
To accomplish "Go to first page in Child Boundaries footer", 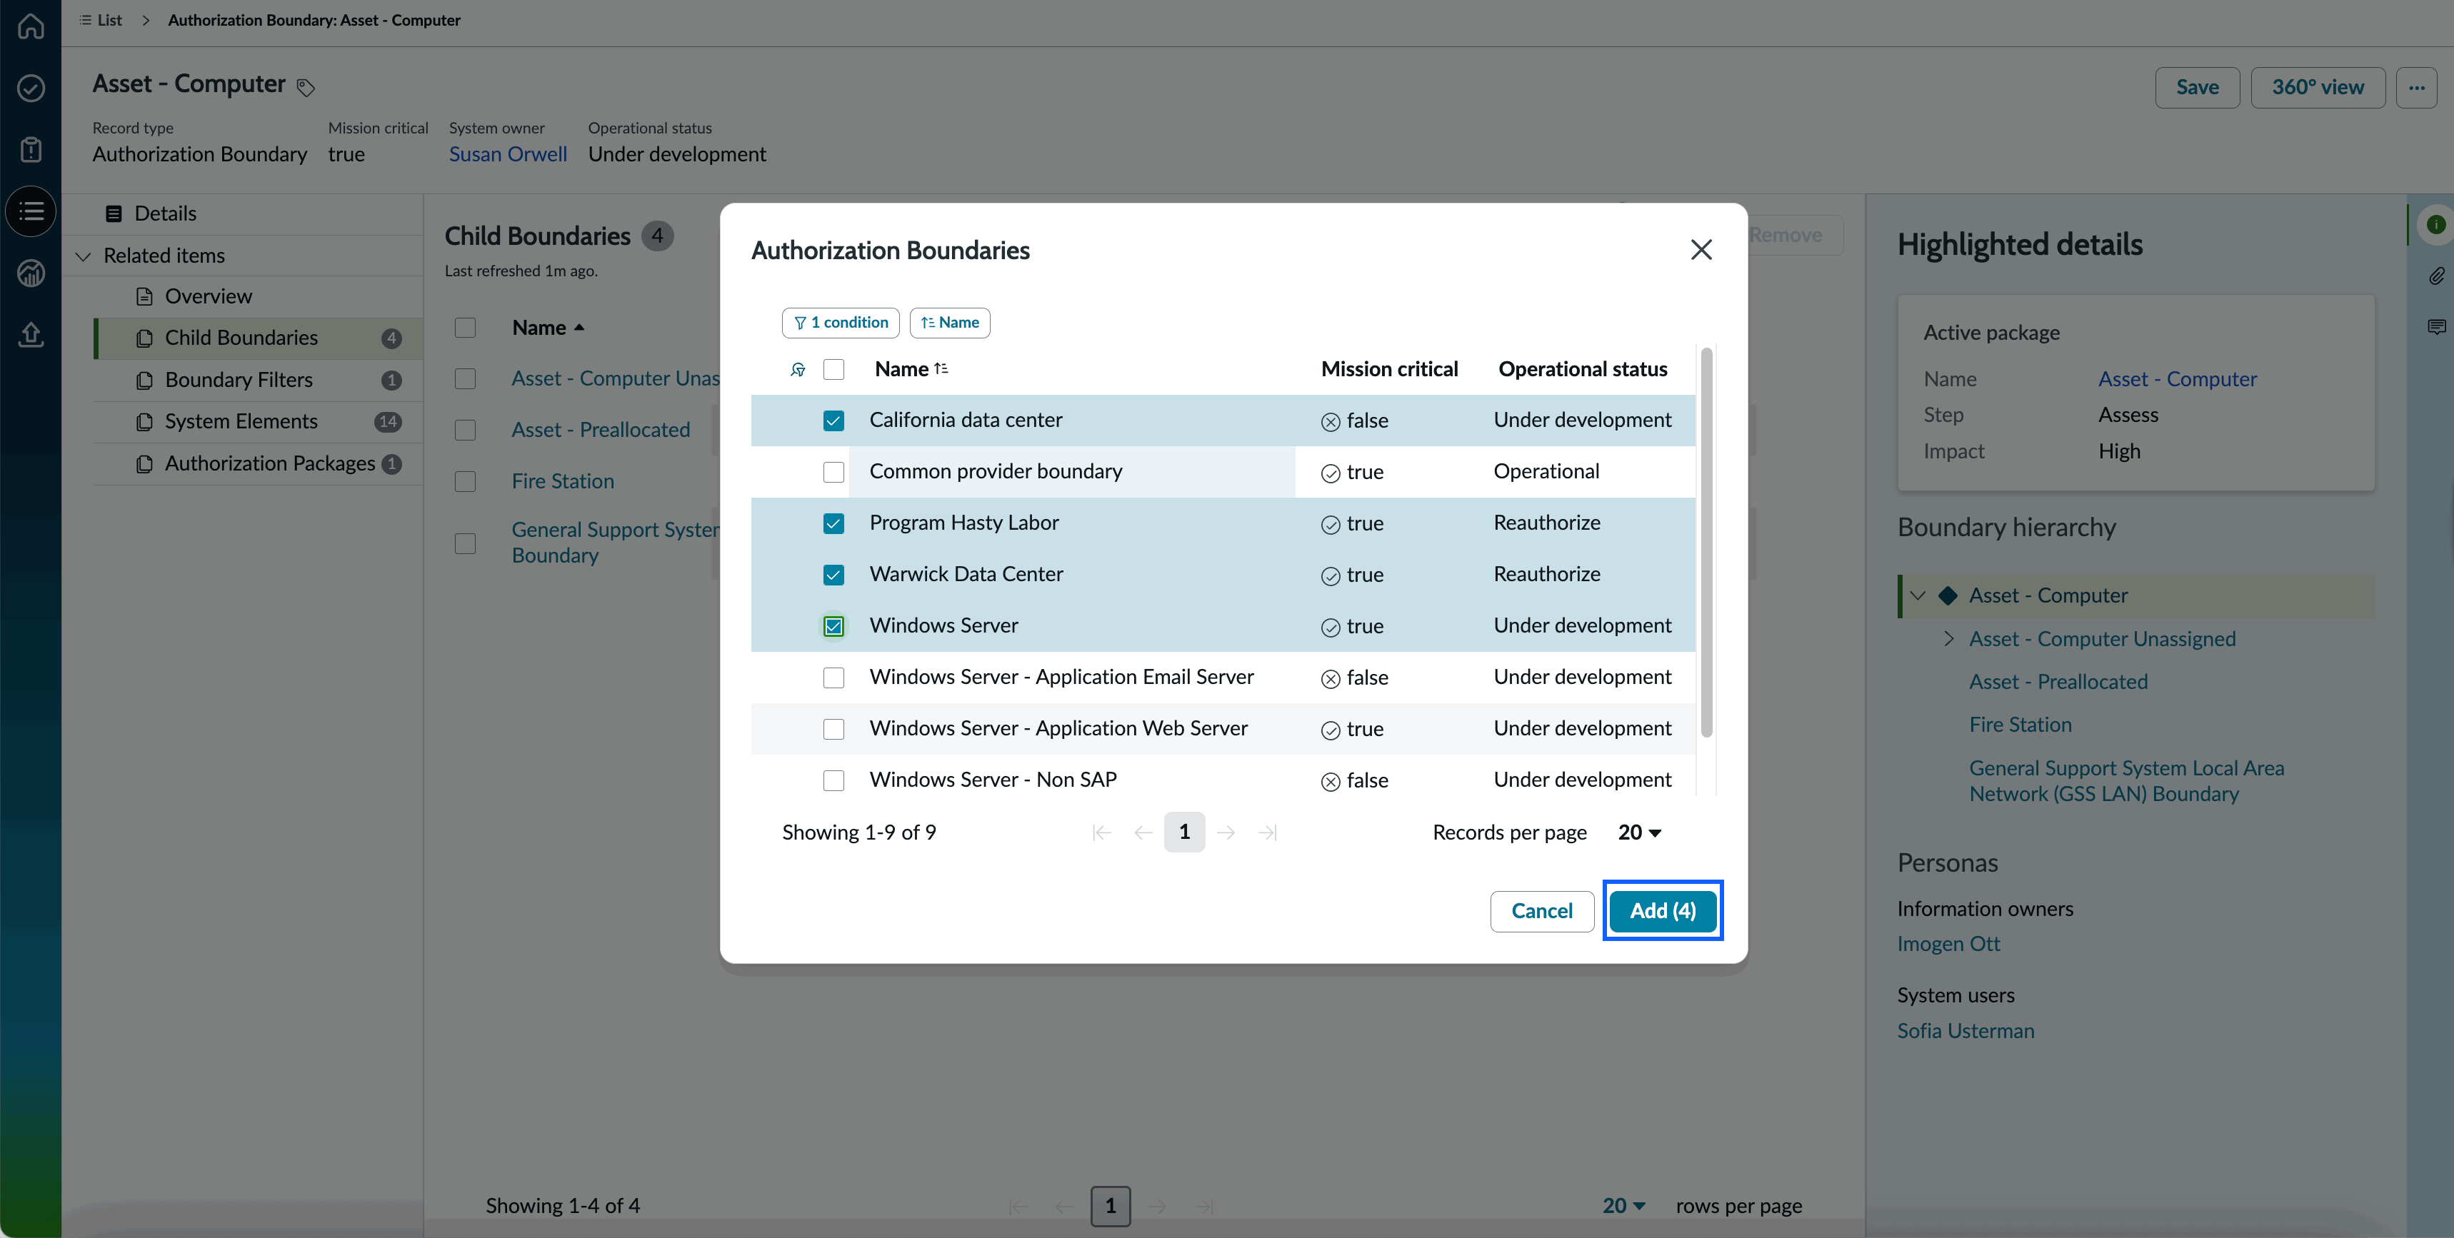I will click(x=1018, y=1207).
